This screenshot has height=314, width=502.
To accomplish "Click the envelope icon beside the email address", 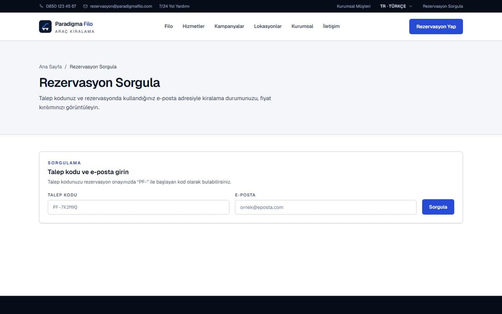I will [x=85, y=6].
